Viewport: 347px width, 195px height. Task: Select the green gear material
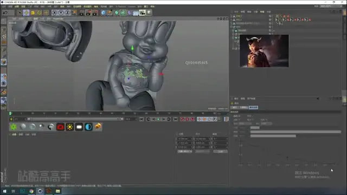pos(14,127)
